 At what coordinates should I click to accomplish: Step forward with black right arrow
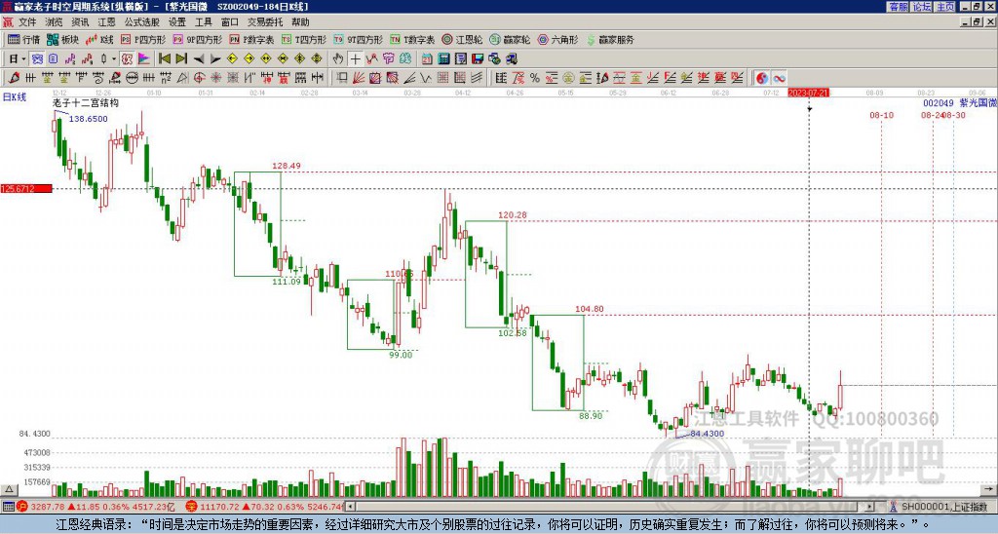[215, 59]
